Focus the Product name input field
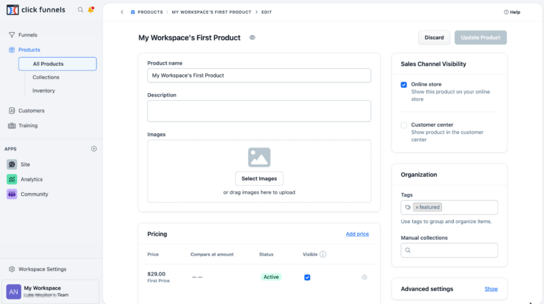Viewport: 544px width, 304px height. (259, 75)
